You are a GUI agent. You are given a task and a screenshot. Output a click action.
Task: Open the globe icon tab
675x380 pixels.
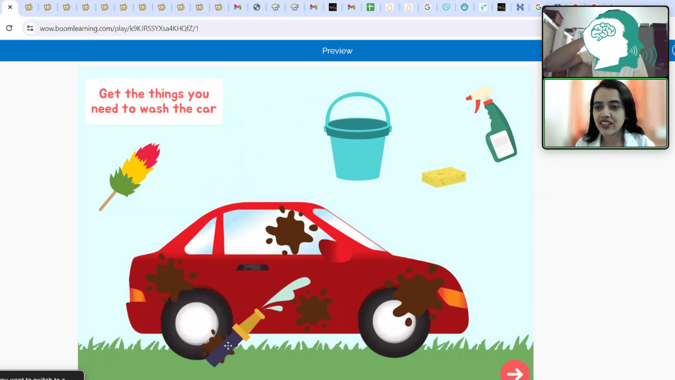coord(256,7)
